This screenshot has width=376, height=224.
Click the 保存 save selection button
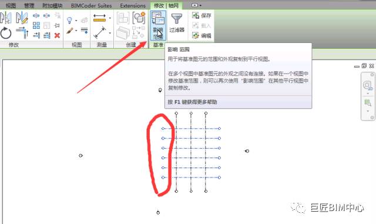point(202,16)
